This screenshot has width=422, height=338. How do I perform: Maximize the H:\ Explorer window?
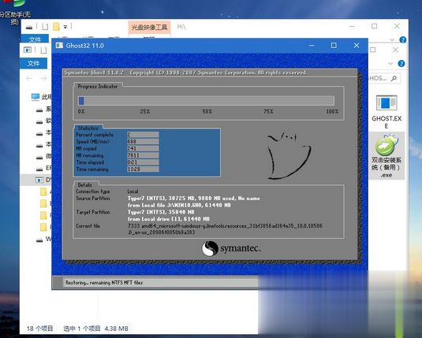374,26
